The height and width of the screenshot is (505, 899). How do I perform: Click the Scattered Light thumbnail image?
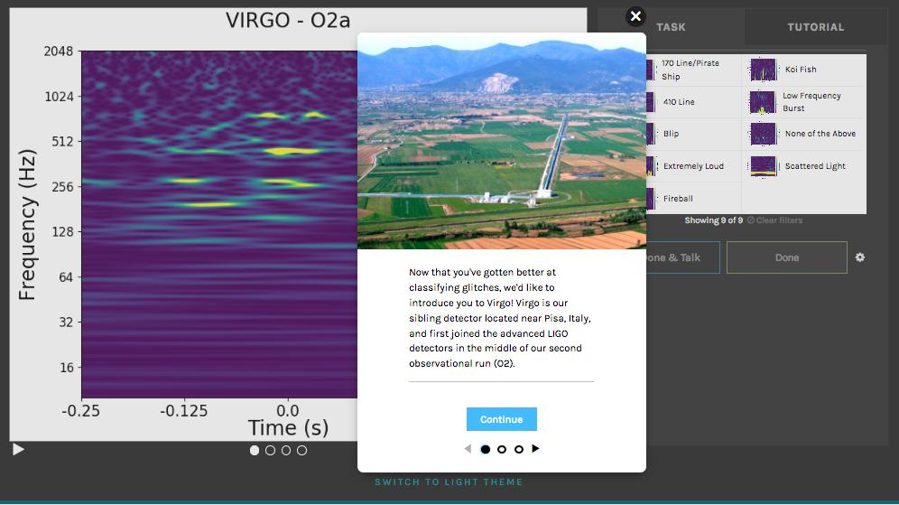(x=763, y=166)
